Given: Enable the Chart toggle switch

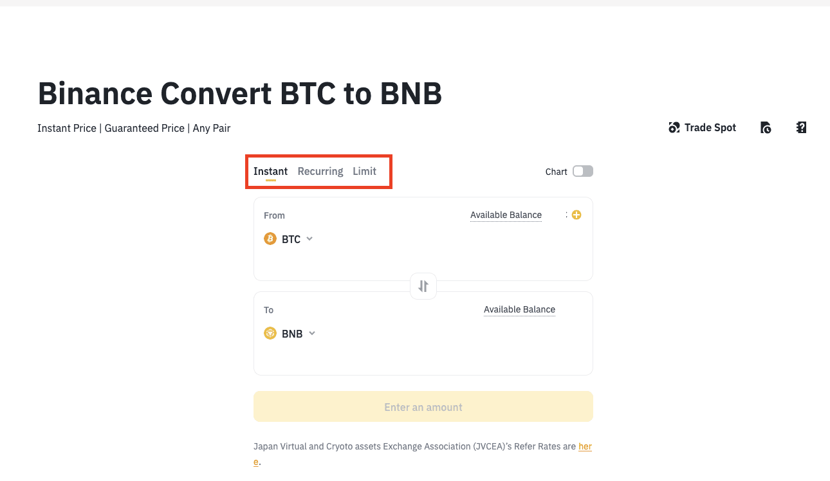Looking at the screenshot, I should (583, 171).
